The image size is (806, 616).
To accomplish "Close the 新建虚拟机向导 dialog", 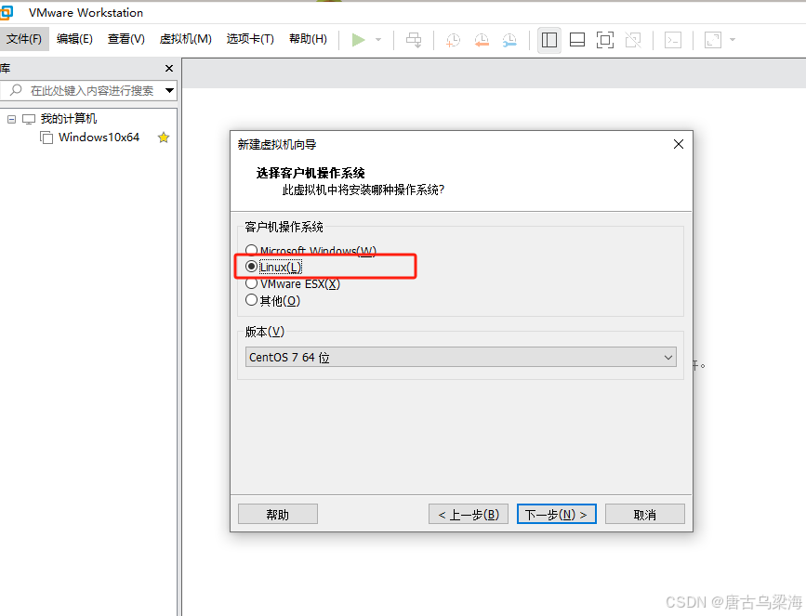I will (x=679, y=144).
